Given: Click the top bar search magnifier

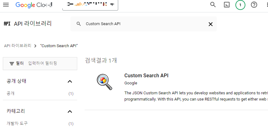Looking at the screenshot, I should [213, 5].
